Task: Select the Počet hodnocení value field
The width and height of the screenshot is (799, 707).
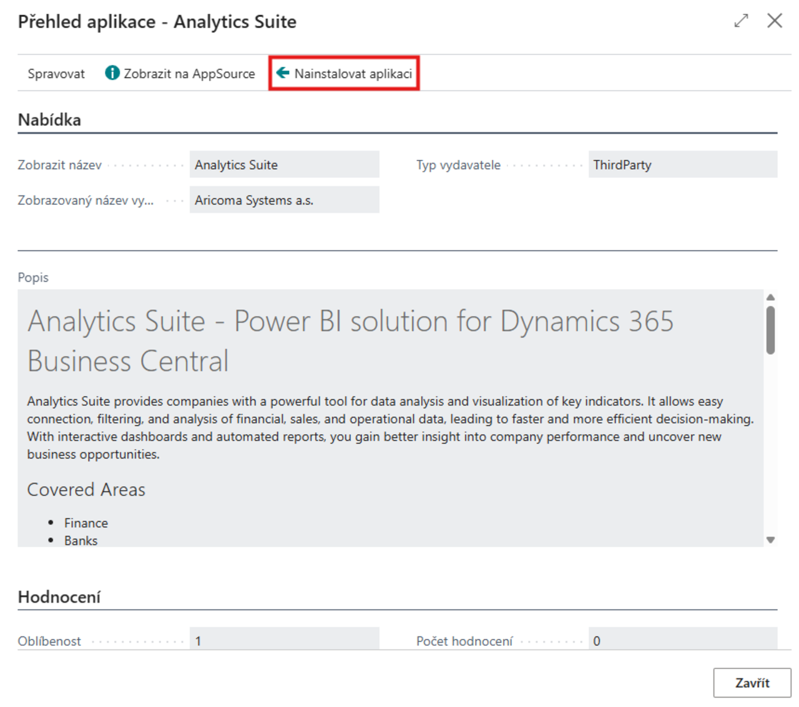Action: point(682,640)
